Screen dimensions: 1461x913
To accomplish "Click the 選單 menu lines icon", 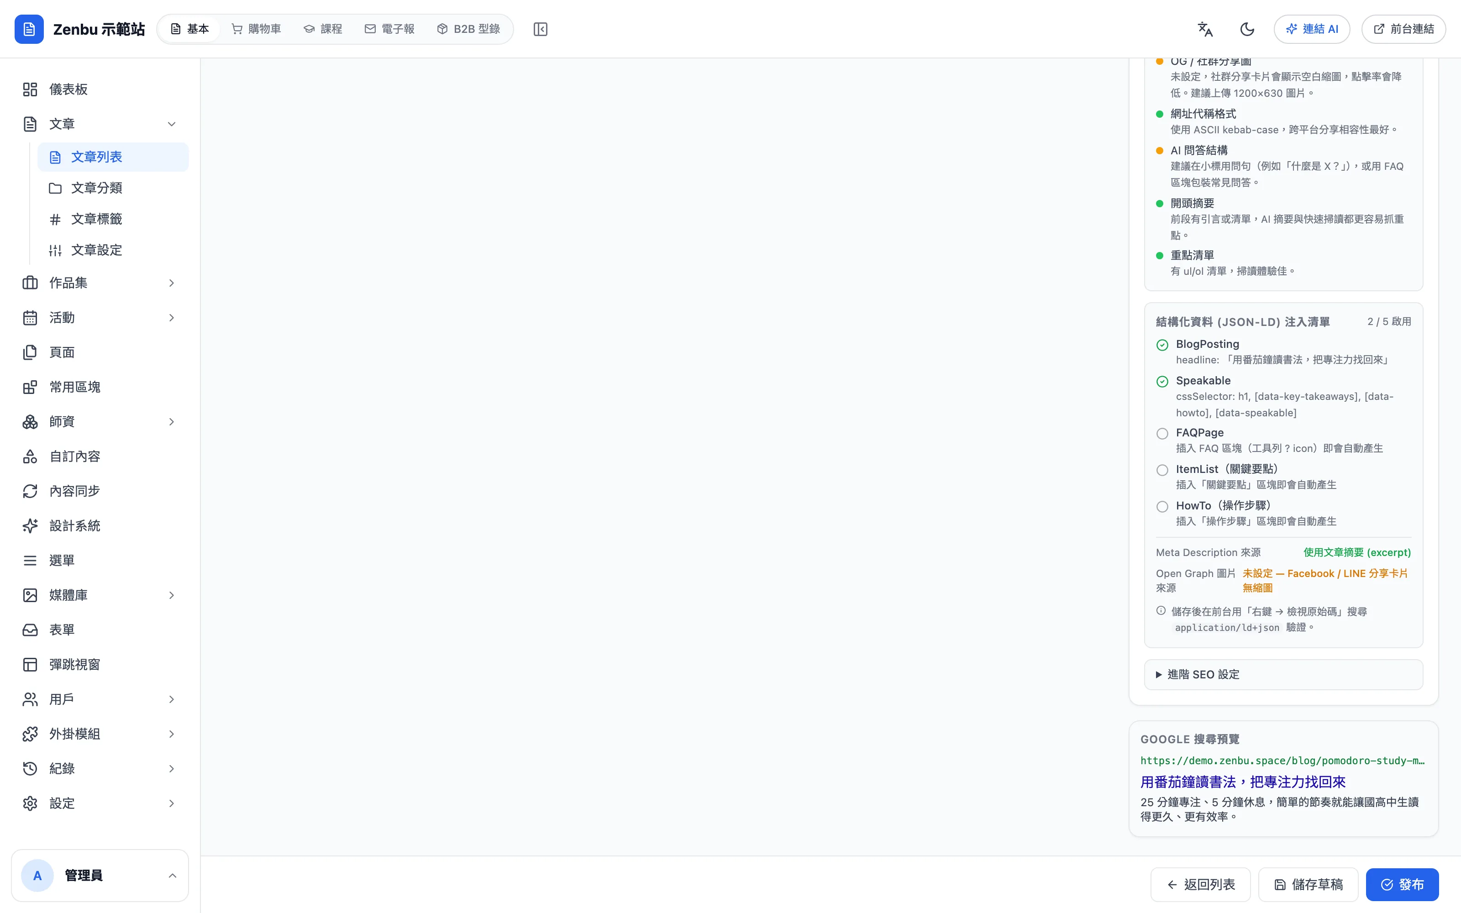I will click(30, 561).
